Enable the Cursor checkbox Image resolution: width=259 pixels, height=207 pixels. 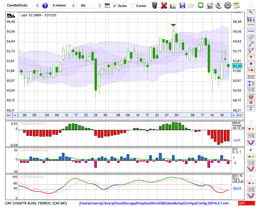133,6
